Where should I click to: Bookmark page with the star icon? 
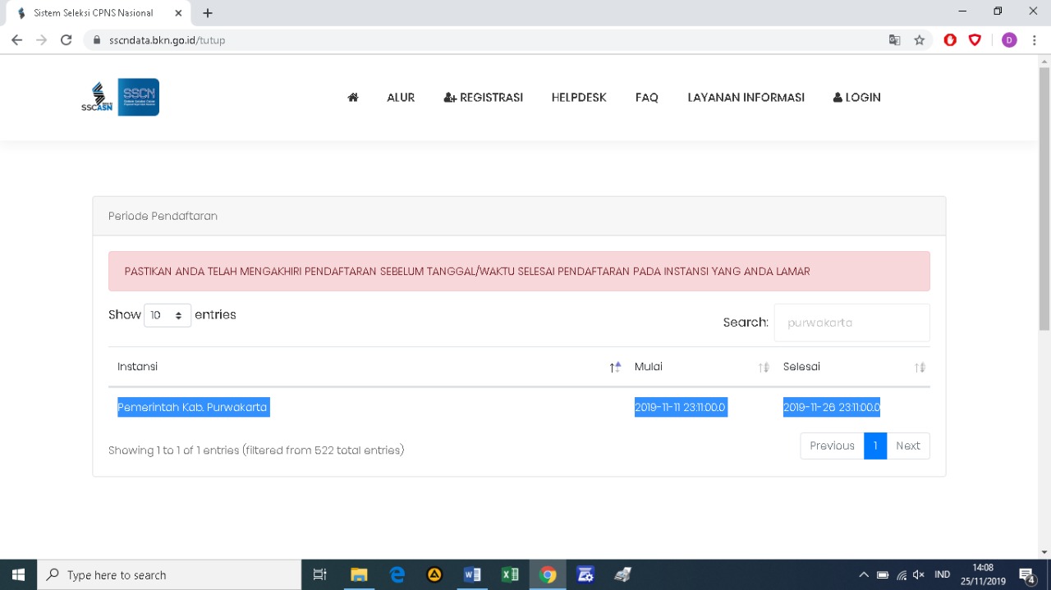coord(920,40)
